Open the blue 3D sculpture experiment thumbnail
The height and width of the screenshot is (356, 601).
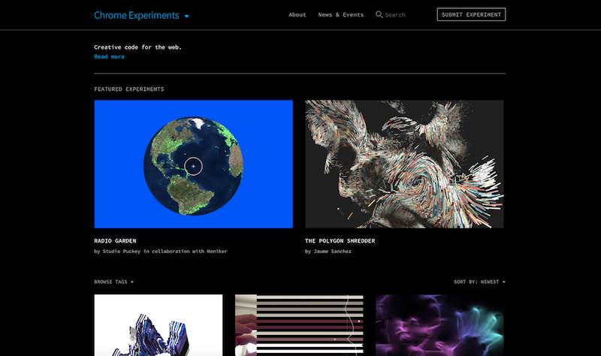(x=159, y=325)
